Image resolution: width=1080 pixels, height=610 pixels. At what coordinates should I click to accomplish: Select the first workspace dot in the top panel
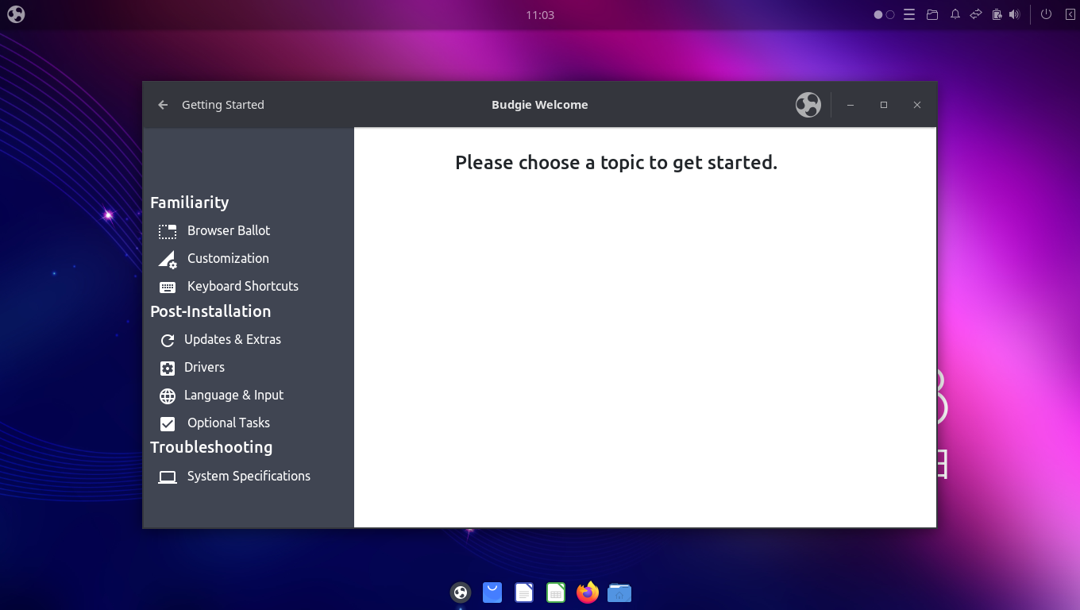pos(878,14)
